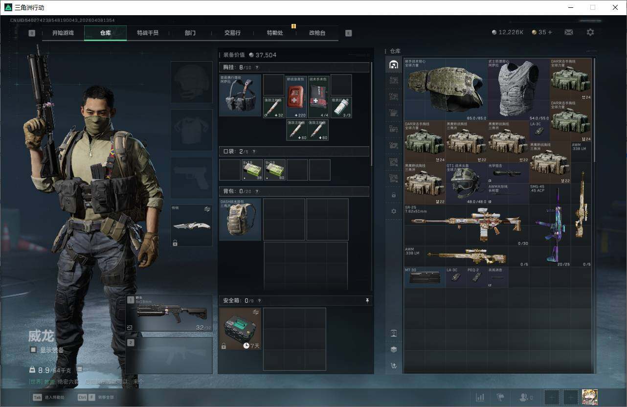Switch to the 特战干员 tab
Image resolution: width=627 pixels, height=407 pixels.
coord(147,33)
